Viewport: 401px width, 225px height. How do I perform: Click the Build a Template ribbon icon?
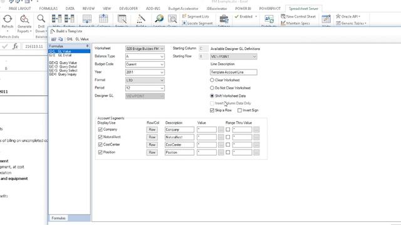pyautogui.click(x=141, y=19)
